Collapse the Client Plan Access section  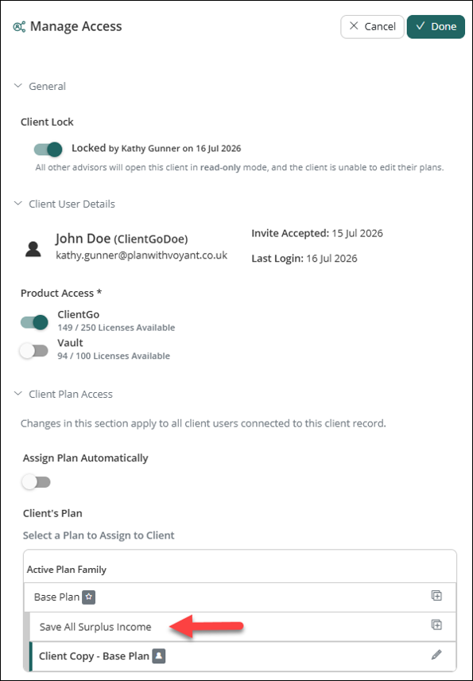click(17, 394)
